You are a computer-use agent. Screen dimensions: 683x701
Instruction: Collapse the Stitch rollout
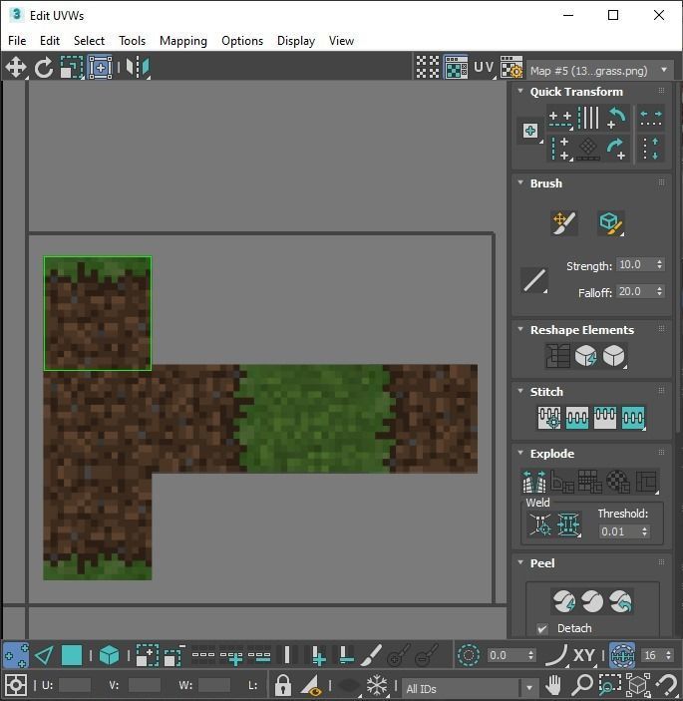coord(520,391)
